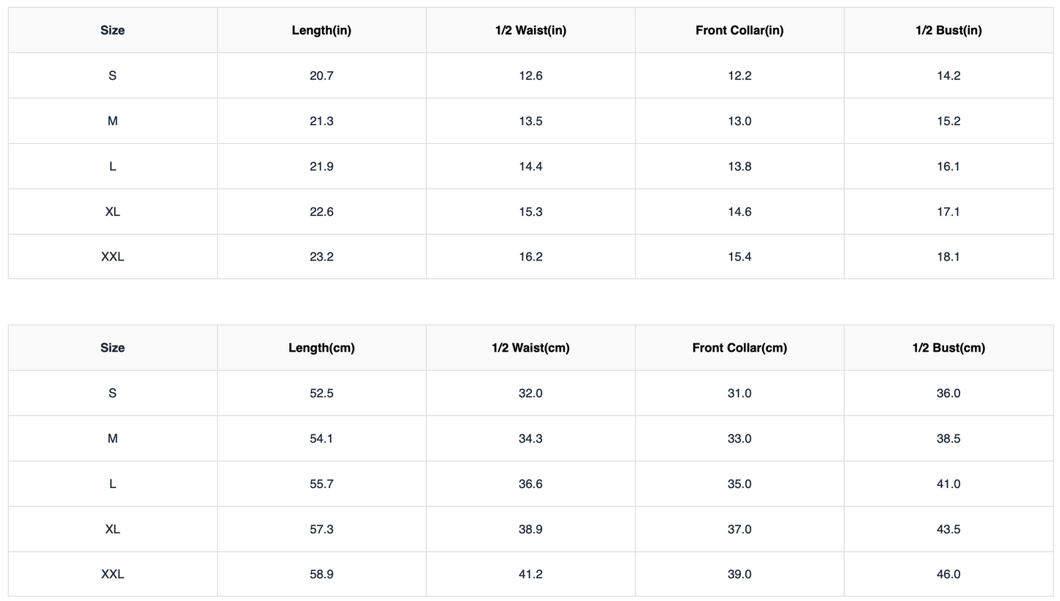Click the Front Collar(cm) column header
Viewport: 1060px width, 601px height.
point(739,348)
